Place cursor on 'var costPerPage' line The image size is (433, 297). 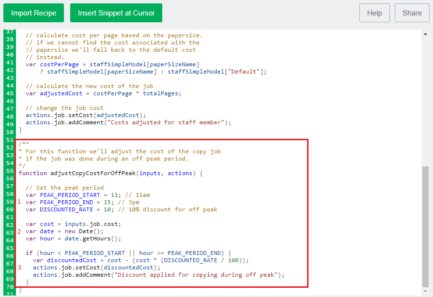click(x=112, y=64)
